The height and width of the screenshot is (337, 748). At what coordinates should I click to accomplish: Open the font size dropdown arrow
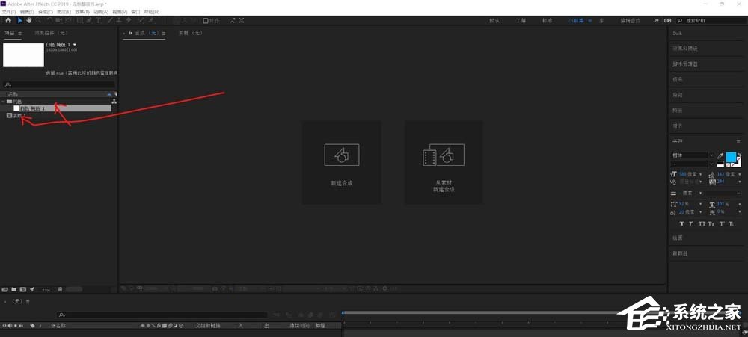701,174
